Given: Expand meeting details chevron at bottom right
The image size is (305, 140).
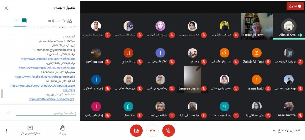Looking at the screenshot, I should pos(274,130).
